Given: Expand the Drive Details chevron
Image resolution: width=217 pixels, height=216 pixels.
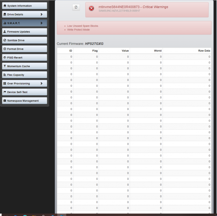Looking at the screenshot, I should pyautogui.click(x=41, y=14).
